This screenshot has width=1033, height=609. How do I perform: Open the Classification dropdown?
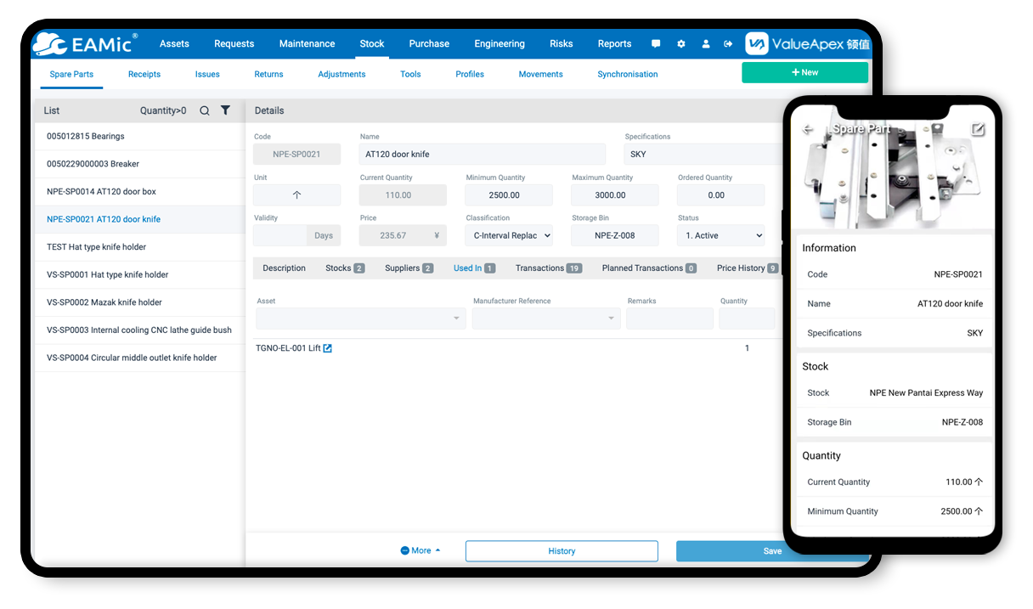(509, 234)
